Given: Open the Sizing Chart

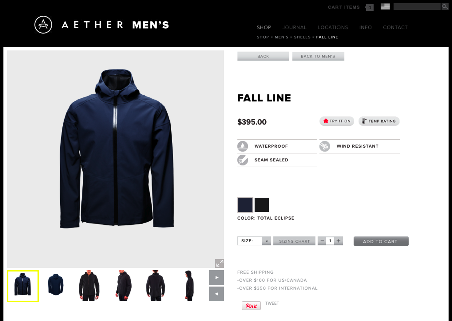Looking at the screenshot, I should (x=294, y=241).
